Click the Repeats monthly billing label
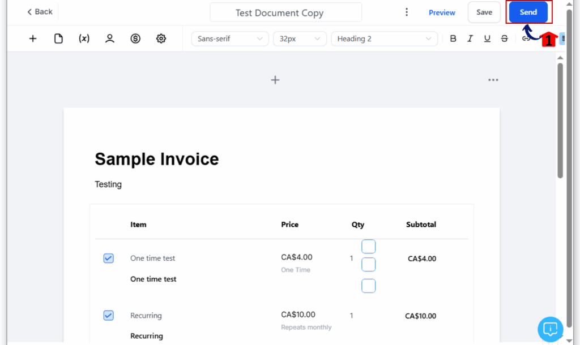Viewport: 580px width, 345px height. [306, 327]
